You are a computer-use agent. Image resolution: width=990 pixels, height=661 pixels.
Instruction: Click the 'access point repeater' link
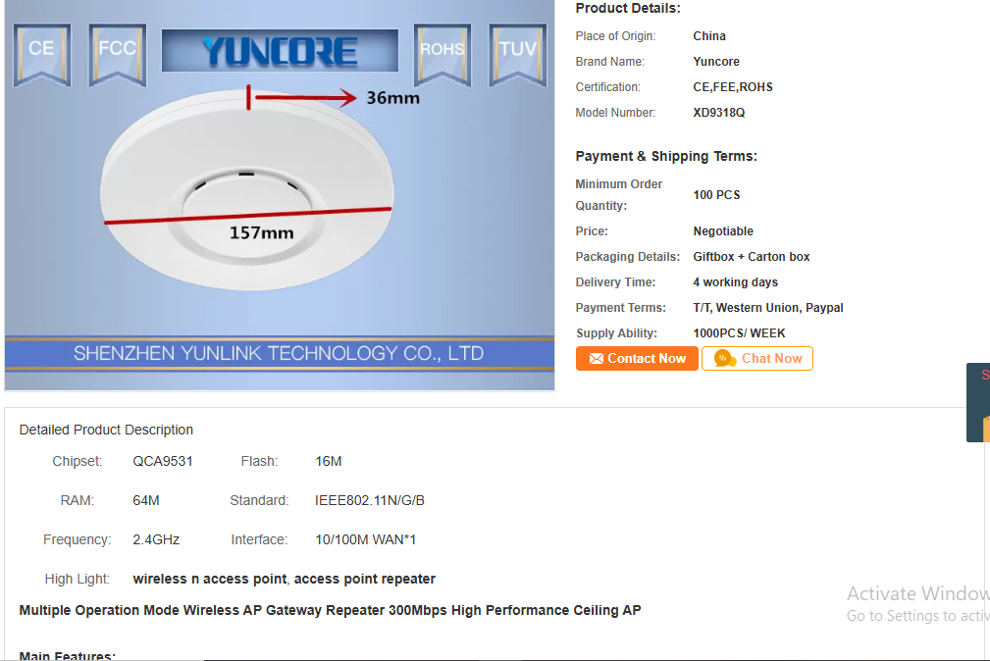pos(365,579)
